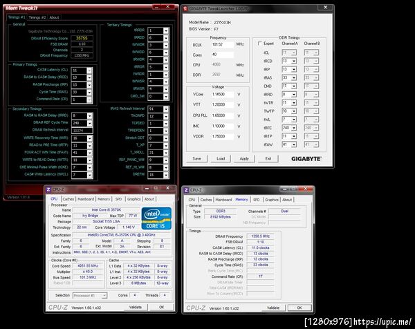Click the VDDR voltage field in TweakLauncher

tap(222, 136)
